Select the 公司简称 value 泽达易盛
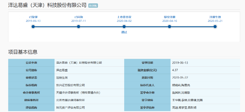This screenshot has height=112, width=245. click(62, 70)
